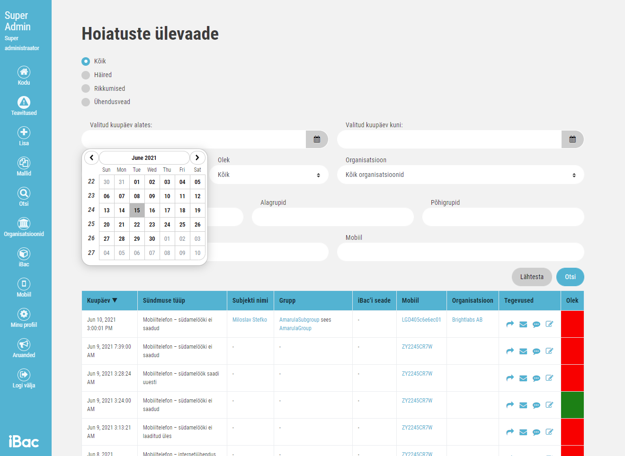Select the Rikkumised radio option
This screenshot has height=456, width=625.
coord(86,89)
